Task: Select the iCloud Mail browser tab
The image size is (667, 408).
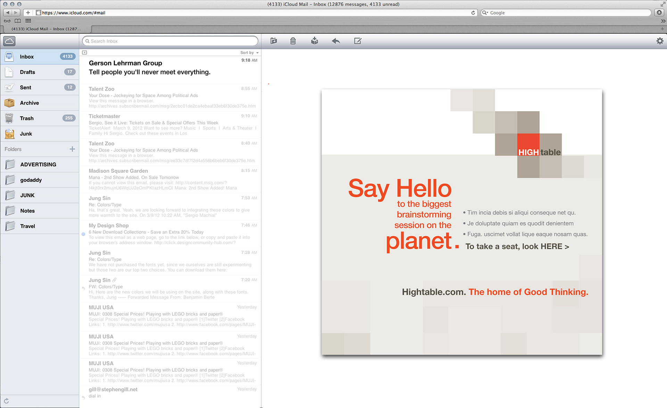Action: click(46, 29)
